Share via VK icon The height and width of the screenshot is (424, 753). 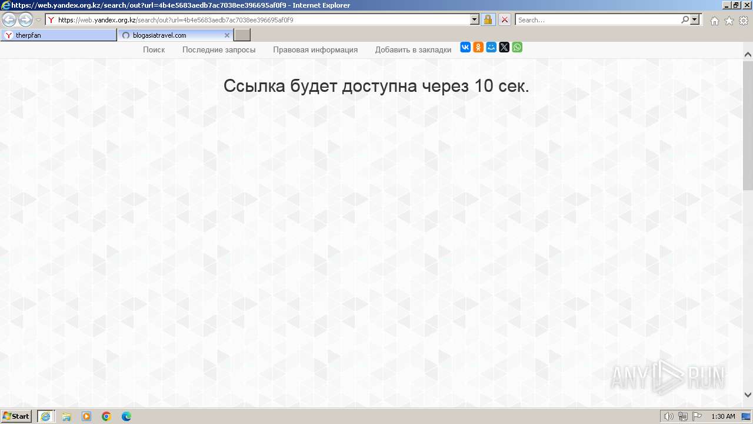point(465,47)
